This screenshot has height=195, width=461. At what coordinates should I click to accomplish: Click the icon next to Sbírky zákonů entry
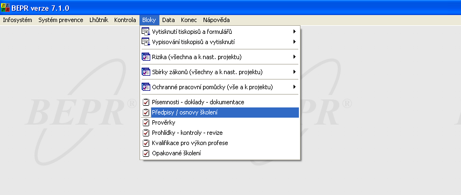click(146, 72)
